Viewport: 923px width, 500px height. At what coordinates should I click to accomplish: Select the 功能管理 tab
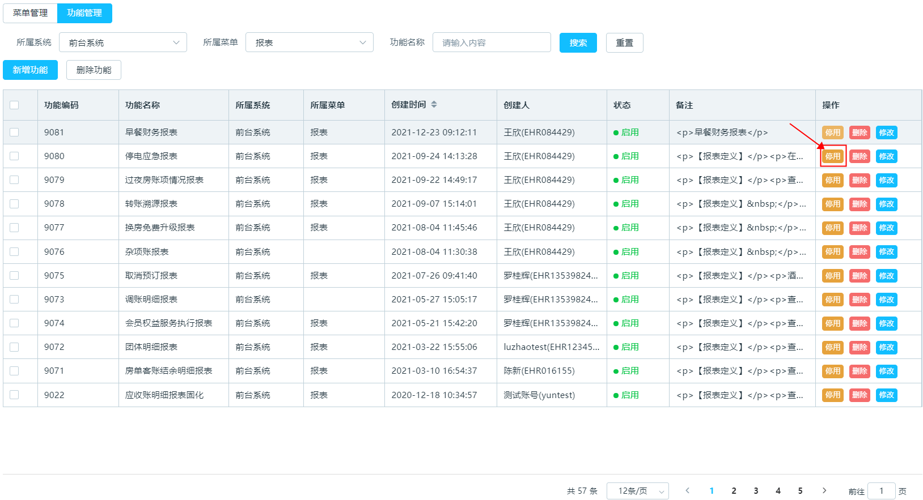(x=84, y=13)
